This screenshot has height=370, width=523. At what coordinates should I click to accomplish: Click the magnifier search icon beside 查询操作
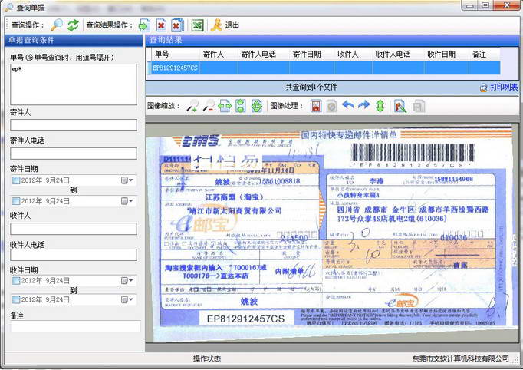57,25
